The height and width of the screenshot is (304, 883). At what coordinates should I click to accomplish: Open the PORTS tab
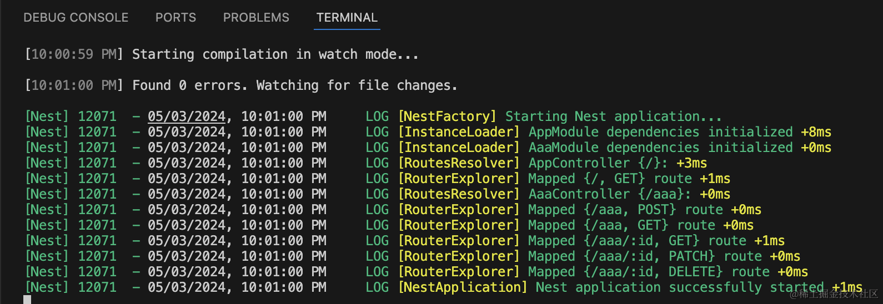(x=175, y=18)
